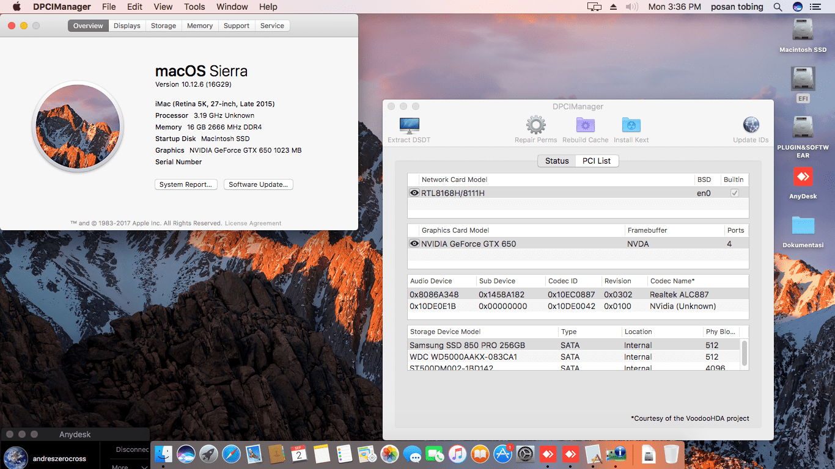Viewport: 835px width, 469px height.
Task: Select the Realtek ALC887 audio row
Action: [x=578, y=294]
